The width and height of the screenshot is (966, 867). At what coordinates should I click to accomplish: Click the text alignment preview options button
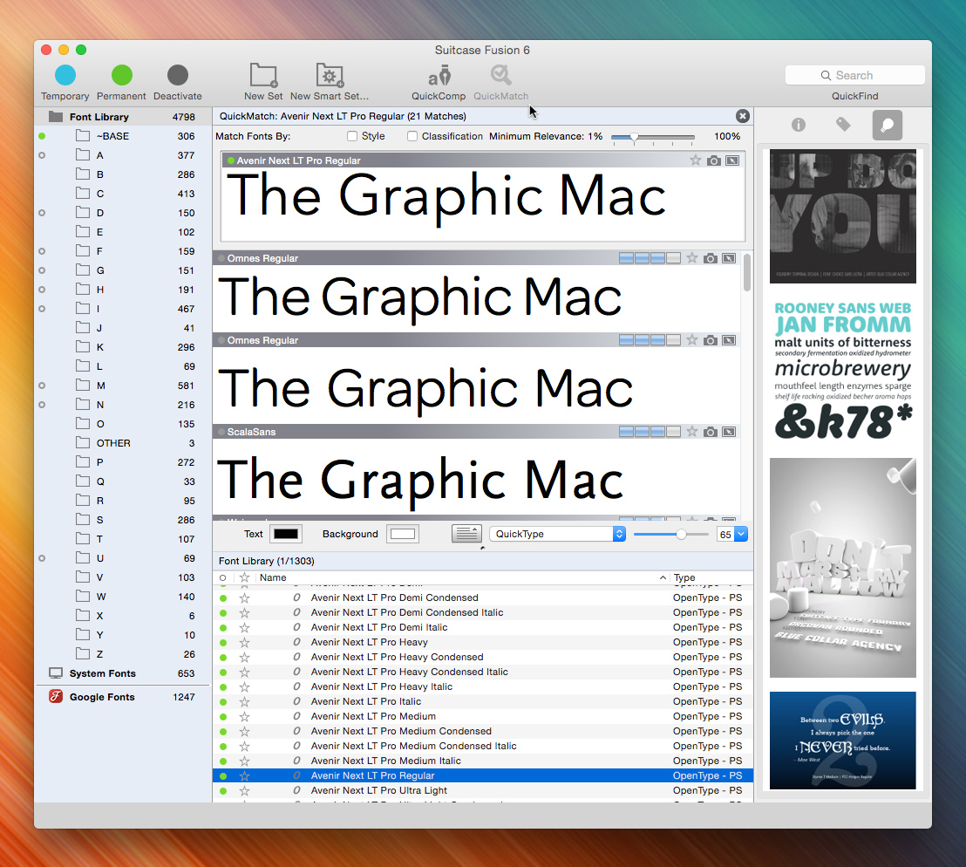(466, 534)
